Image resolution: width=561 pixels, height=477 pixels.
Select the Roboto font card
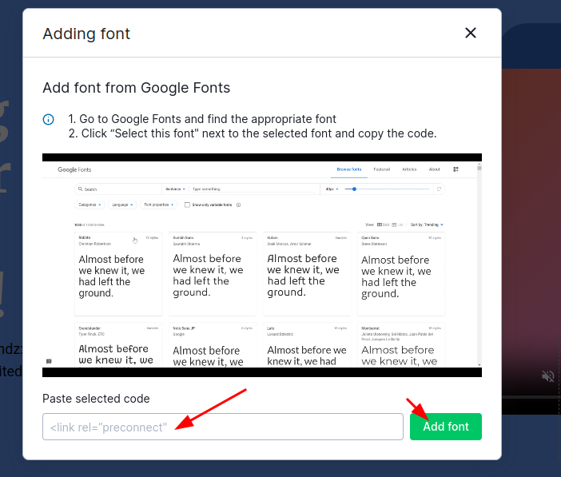click(118, 273)
